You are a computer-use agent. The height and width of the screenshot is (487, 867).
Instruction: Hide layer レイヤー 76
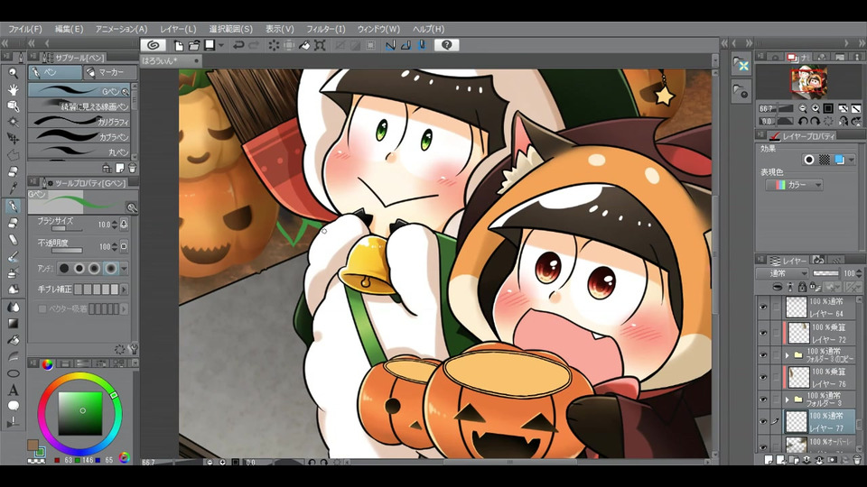click(x=763, y=377)
